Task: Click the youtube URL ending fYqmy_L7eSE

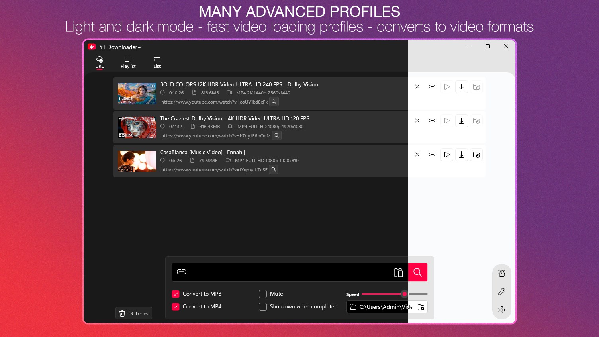Action: point(214,170)
